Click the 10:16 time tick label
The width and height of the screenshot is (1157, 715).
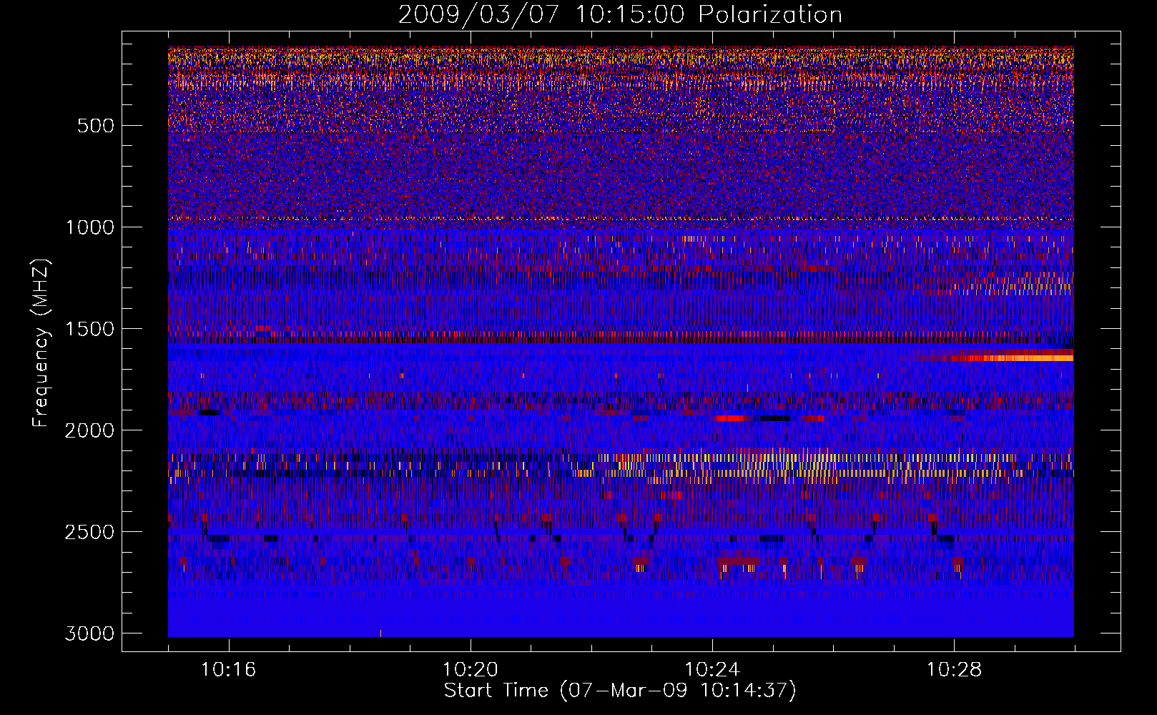click(x=228, y=670)
